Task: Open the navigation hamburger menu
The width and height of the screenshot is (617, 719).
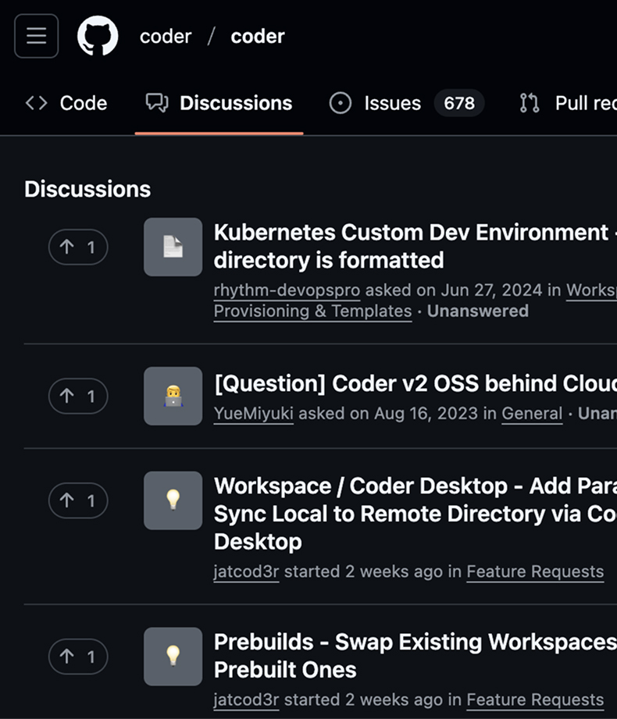Action: coord(36,35)
